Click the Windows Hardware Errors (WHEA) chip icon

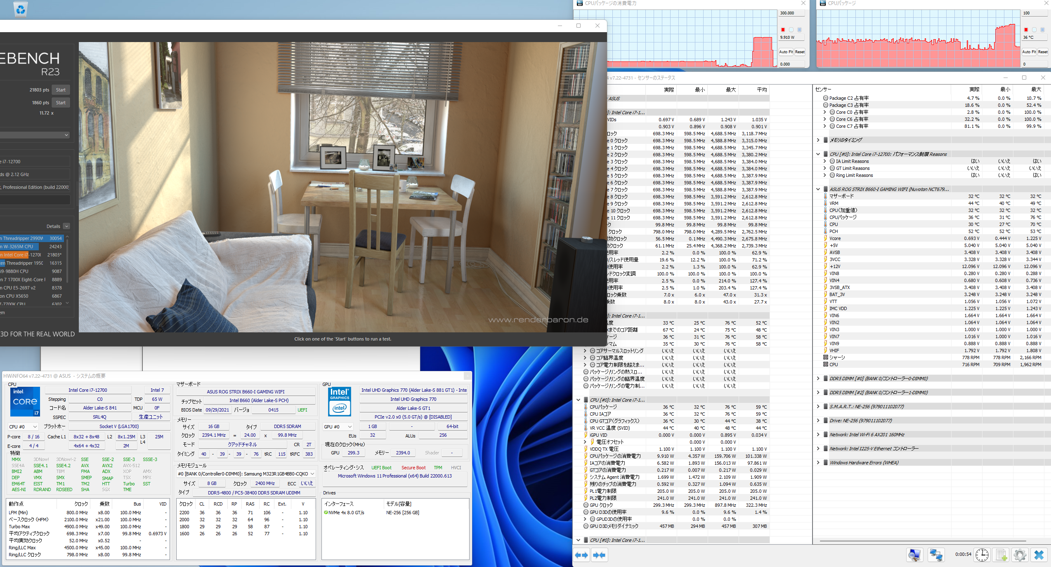click(x=826, y=463)
